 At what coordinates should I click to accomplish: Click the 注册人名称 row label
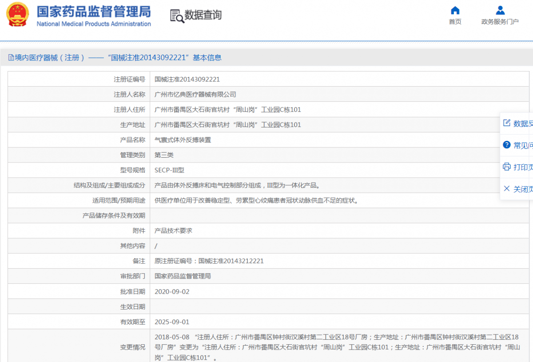[x=129, y=95]
